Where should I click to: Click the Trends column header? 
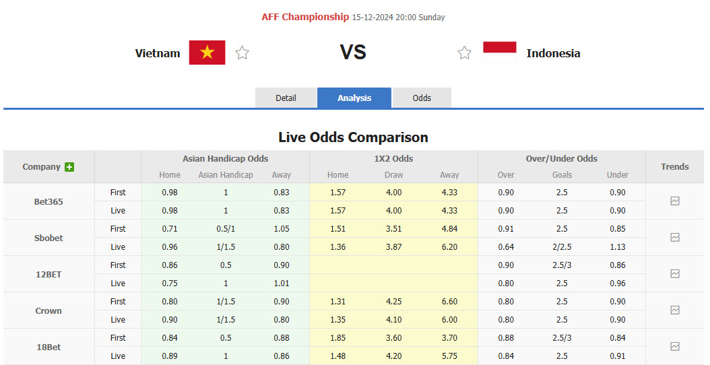tap(675, 166)
